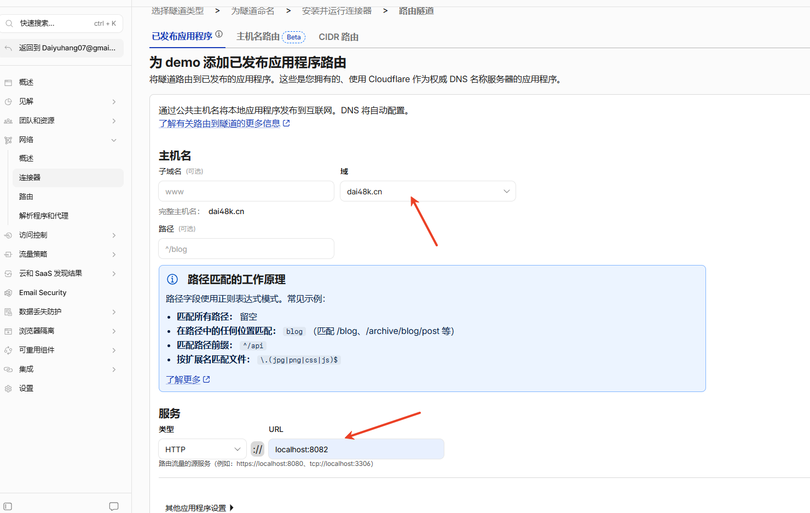Click the blog code example chip
The width and height of the screenshot is (810, 513).
(294, 331)
